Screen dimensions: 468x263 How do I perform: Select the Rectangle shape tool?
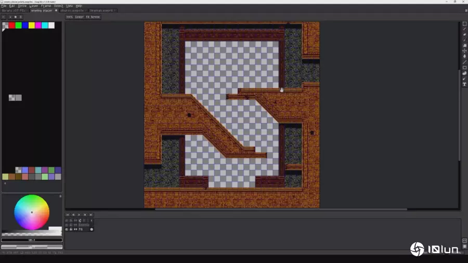pos(464,68)
